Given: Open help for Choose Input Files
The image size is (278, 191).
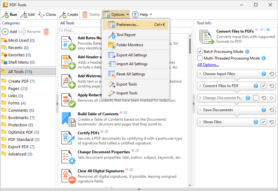Looking at the screenshot, I should (x=264, y=74).
